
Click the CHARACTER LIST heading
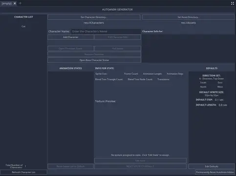tap(23, 17)
